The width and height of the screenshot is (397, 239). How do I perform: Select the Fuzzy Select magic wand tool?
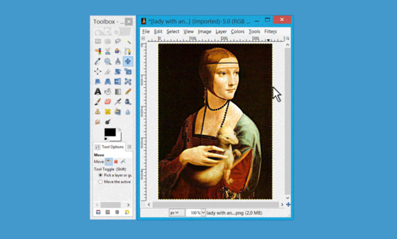click(x=128, y=41)
